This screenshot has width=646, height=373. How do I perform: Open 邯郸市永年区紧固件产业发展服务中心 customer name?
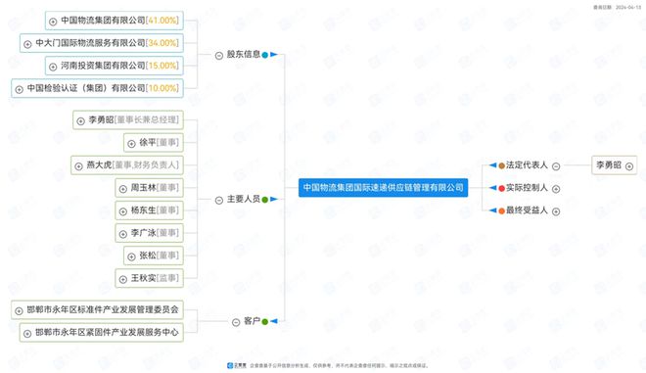107,333
